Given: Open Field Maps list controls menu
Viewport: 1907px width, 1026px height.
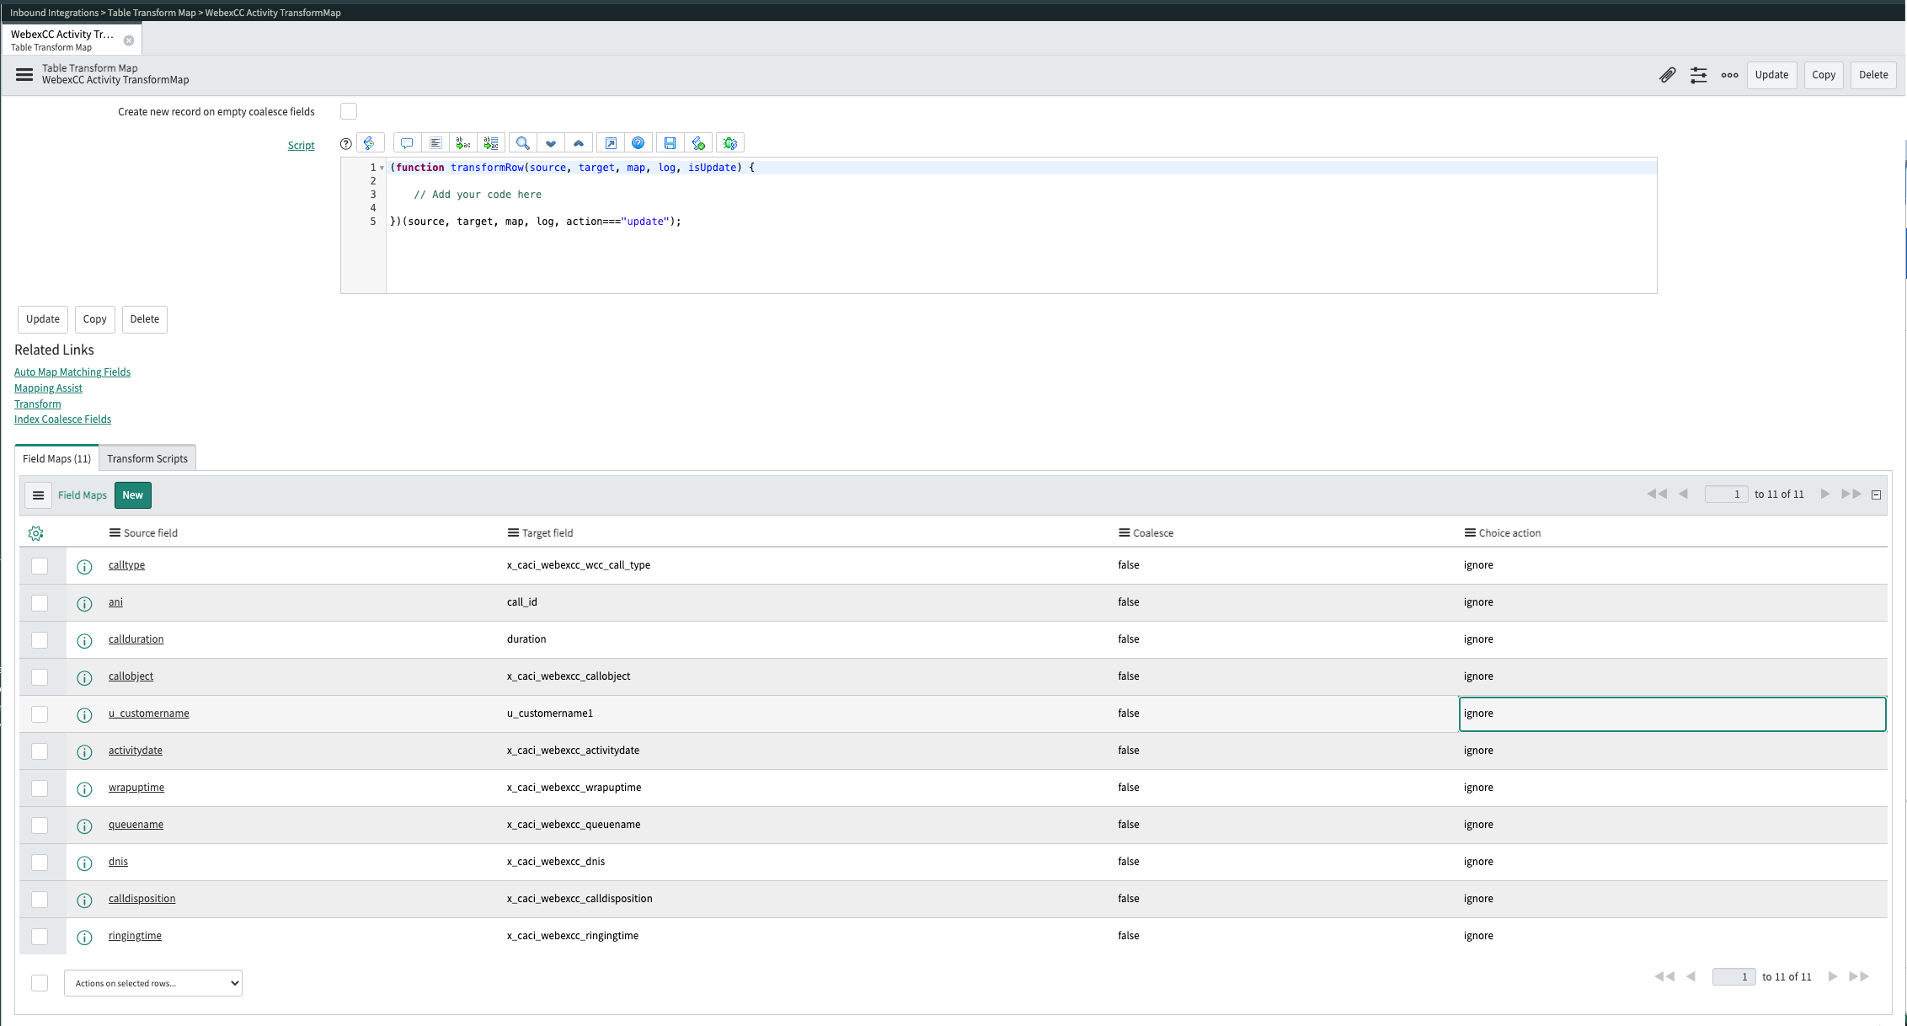Looking at the screenshot, I should [x=38, y=495].
